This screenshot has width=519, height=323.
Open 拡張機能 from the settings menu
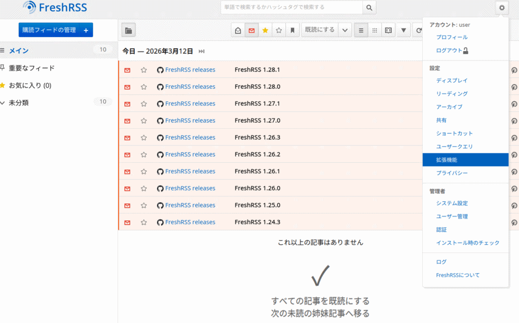point(447,160)
